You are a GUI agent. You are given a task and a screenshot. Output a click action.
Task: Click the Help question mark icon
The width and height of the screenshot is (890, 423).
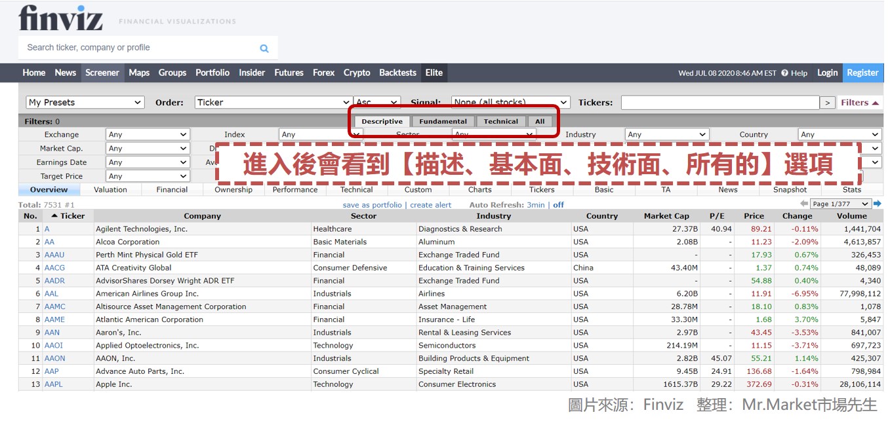[x=784, y=73]
